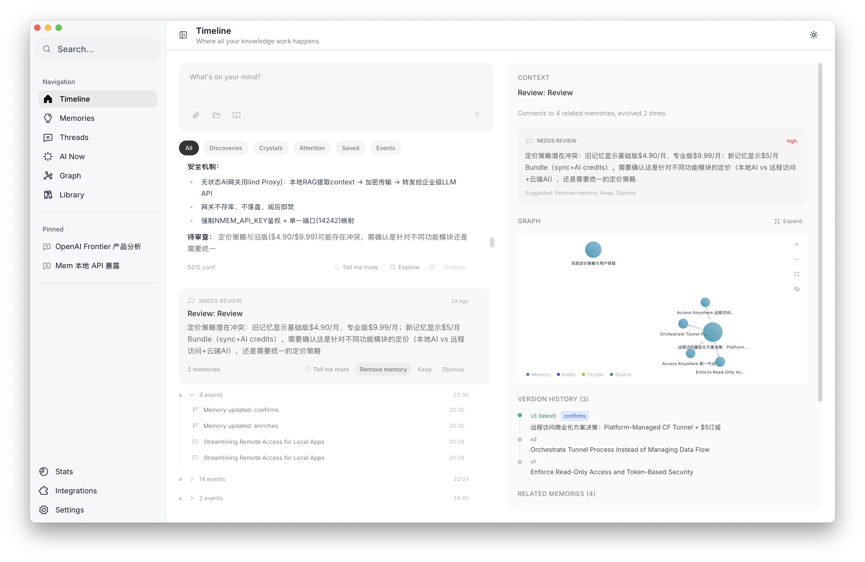Image resolution: width=865 pixels, height=562 pixels.
Task: Click the folder icon in composer
Action: (216, 115)
